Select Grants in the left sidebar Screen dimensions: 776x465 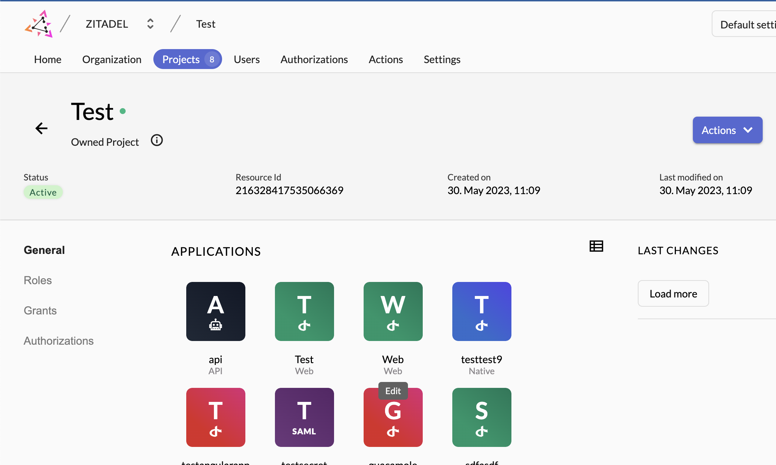coord(40,311)
